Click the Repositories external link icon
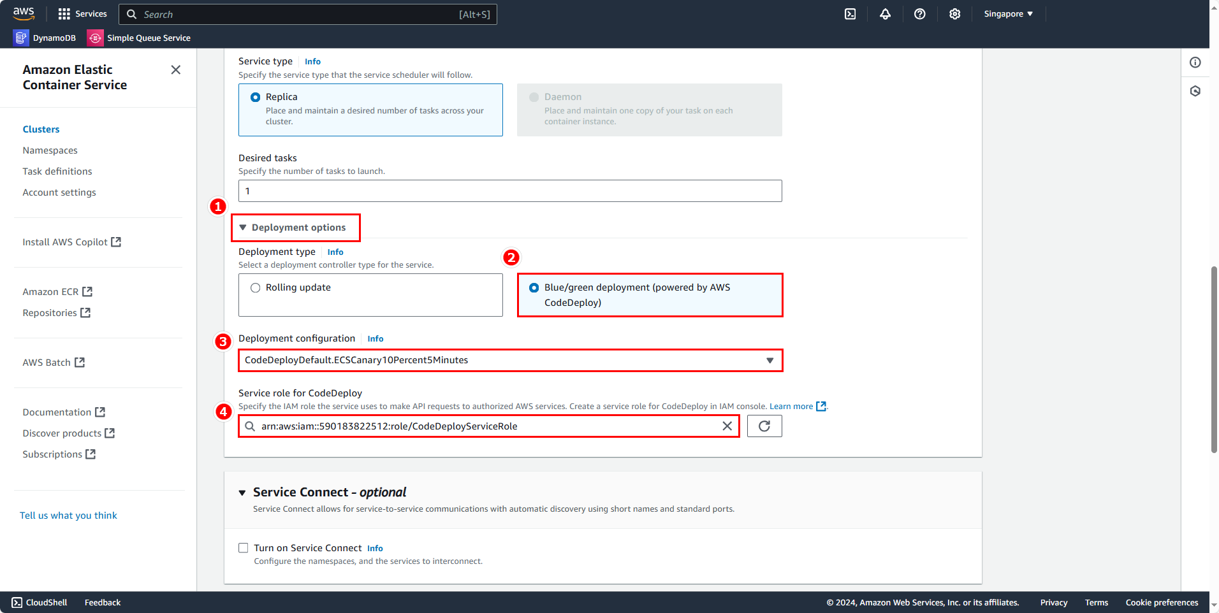1219x613 pixels. click(85, 313)
